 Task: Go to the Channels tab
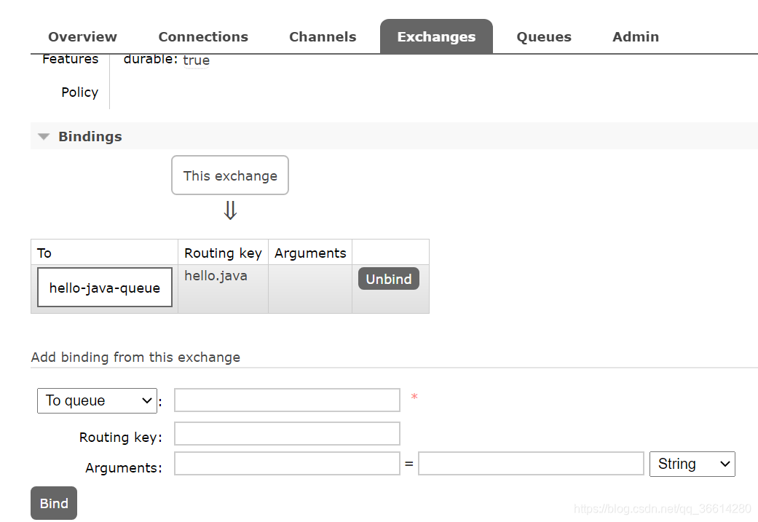[323, 37]
